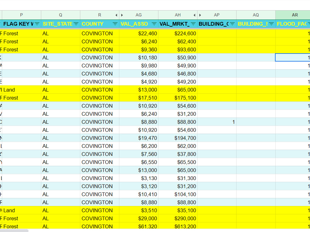This screenshot has width=310, height=232.
Task: Select cell with value $4,920
Action: pos(139,82)
